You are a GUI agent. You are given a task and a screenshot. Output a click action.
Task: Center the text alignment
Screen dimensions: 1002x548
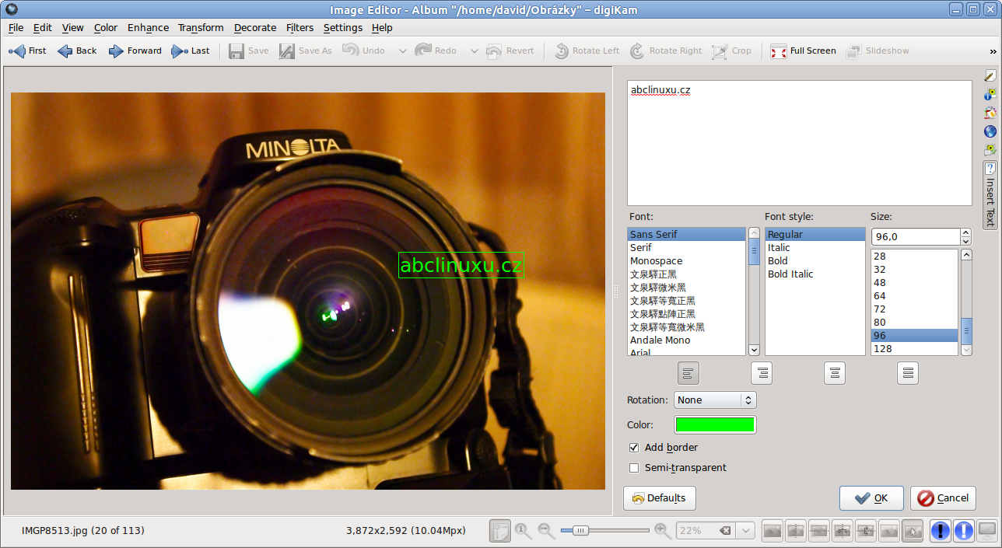pos(835,373)
